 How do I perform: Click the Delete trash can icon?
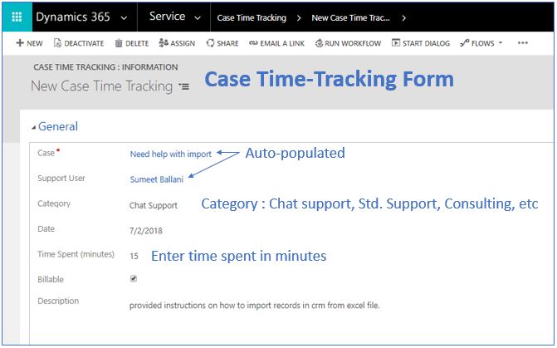(x=119, y=43)
